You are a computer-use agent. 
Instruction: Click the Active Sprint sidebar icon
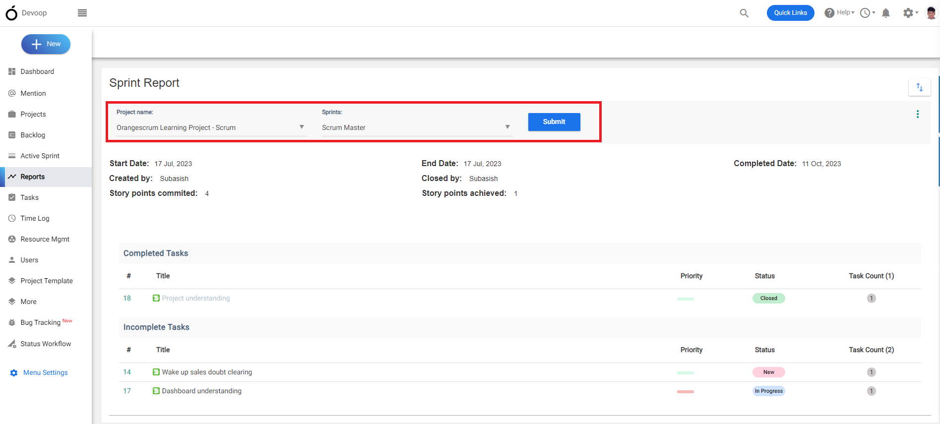12,156
